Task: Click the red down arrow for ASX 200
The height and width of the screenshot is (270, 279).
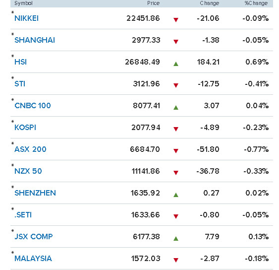Action: pyautogui.click(x=176, y=151)
